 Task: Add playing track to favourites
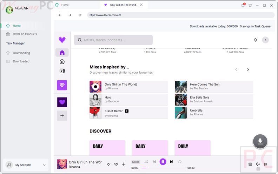click(108, 164)
